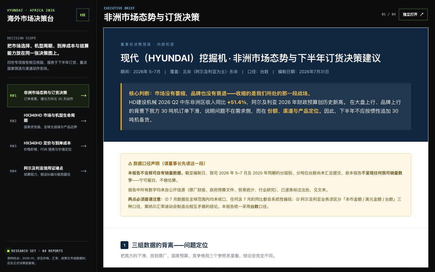This screenshot has height=272, width=435.
Task: Click 编制日期：2026年7月31日 metadata
Action: (303, 72)
